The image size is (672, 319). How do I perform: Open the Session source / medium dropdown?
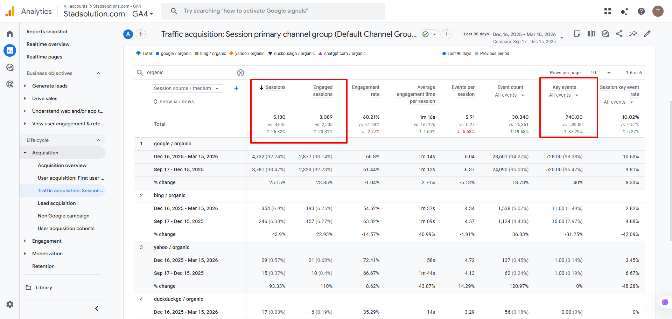[x=187, y=88]
